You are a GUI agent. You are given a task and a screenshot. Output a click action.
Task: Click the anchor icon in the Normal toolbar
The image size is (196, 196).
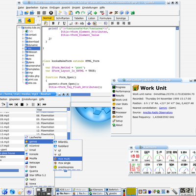[x=89, y=24]
